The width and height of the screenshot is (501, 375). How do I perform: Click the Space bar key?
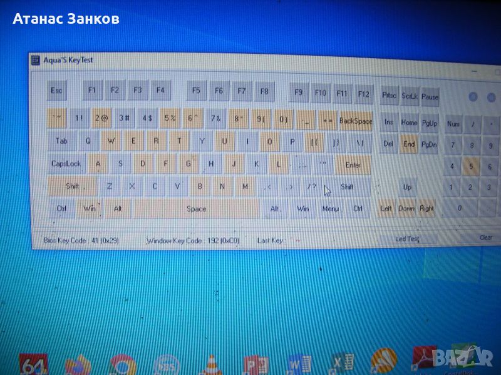196,209
